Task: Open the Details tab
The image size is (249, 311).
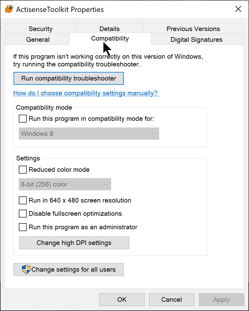Action: [110, 29]
